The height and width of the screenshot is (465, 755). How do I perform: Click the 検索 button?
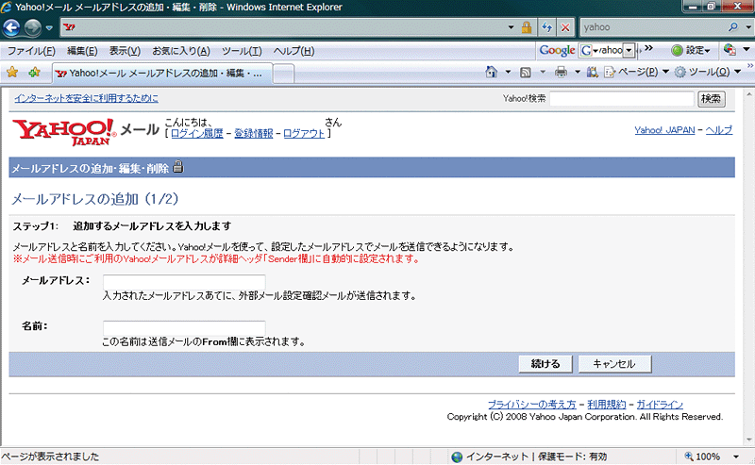pos(712,99)
